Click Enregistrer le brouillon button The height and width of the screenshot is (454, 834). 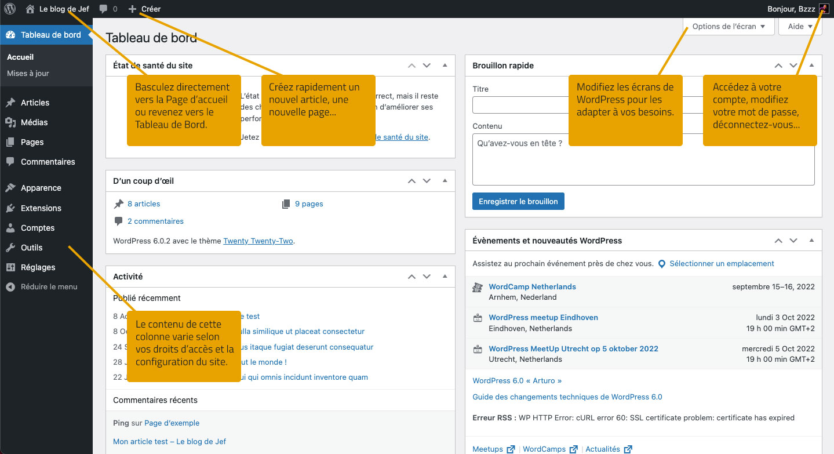pos(518,201)
